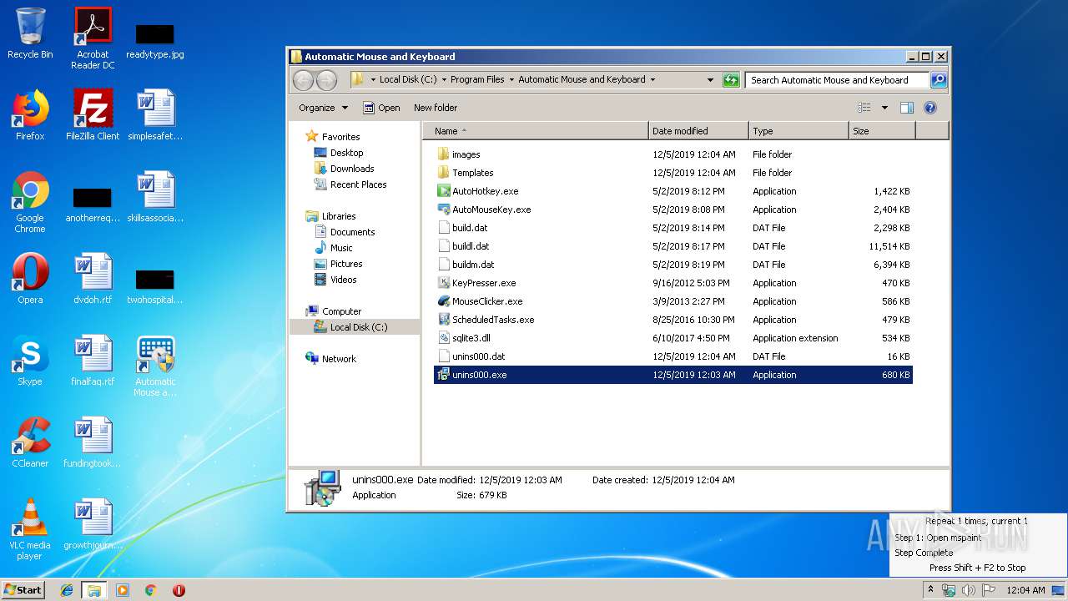Image resolution: width=1068 pixels, height=601 pixels.
Task: Launch FileZilla Client shortcut
Action: [93, 115]
